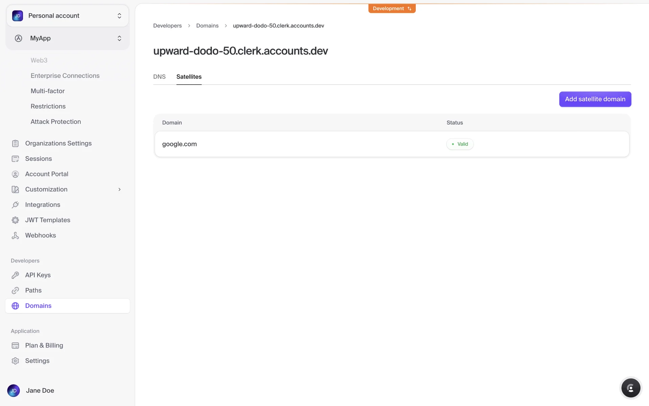The image size is (649, 406).
Task: Open the MyApp application switcher
Action: tap(67, 38)
